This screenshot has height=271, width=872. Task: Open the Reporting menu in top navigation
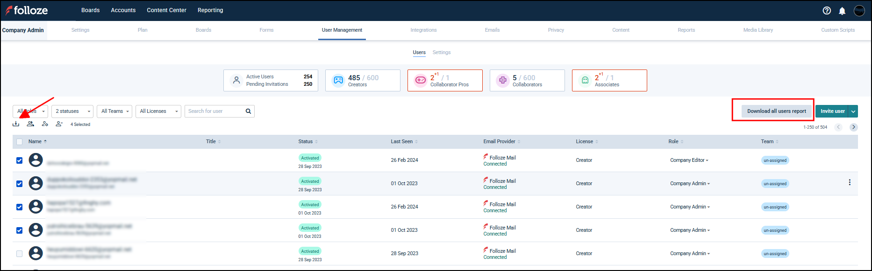[210, 10]
